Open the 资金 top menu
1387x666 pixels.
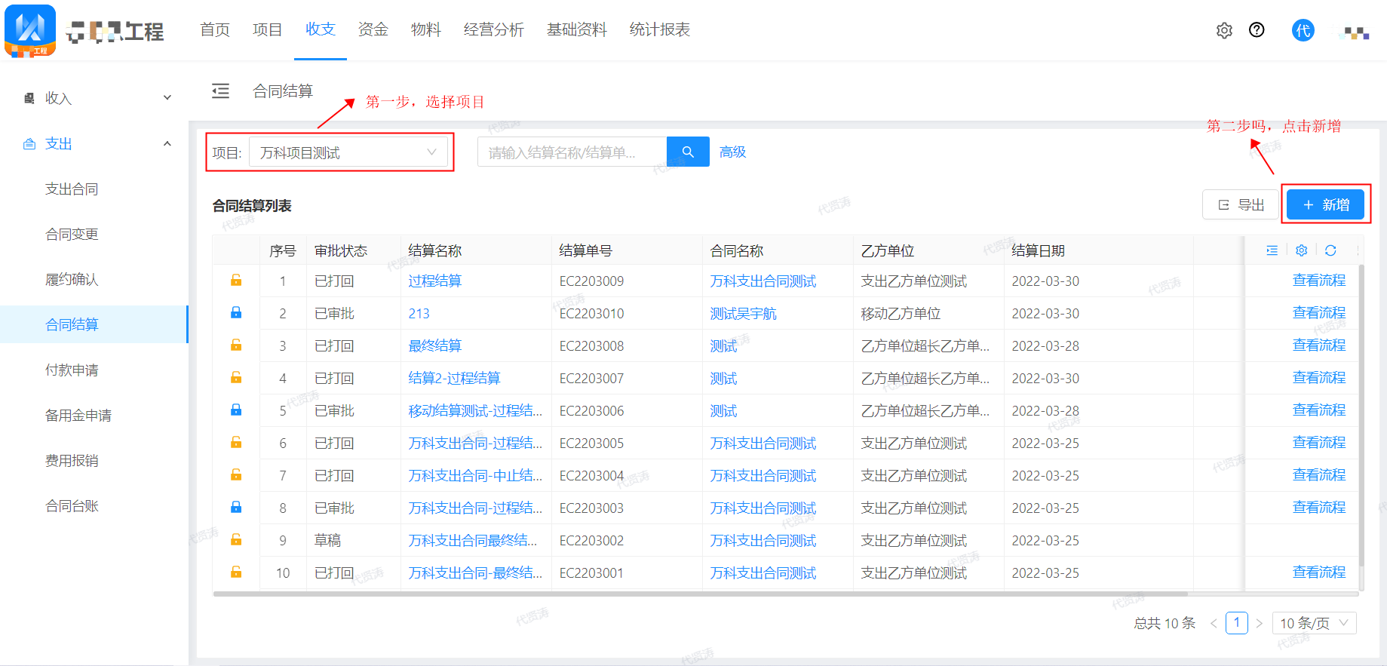[x=373, y=29]
